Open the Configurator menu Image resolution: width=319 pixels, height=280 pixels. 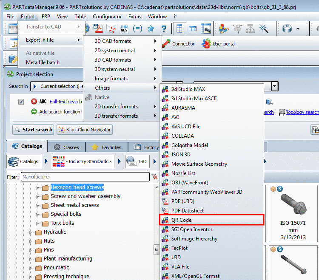coord(107,17)
